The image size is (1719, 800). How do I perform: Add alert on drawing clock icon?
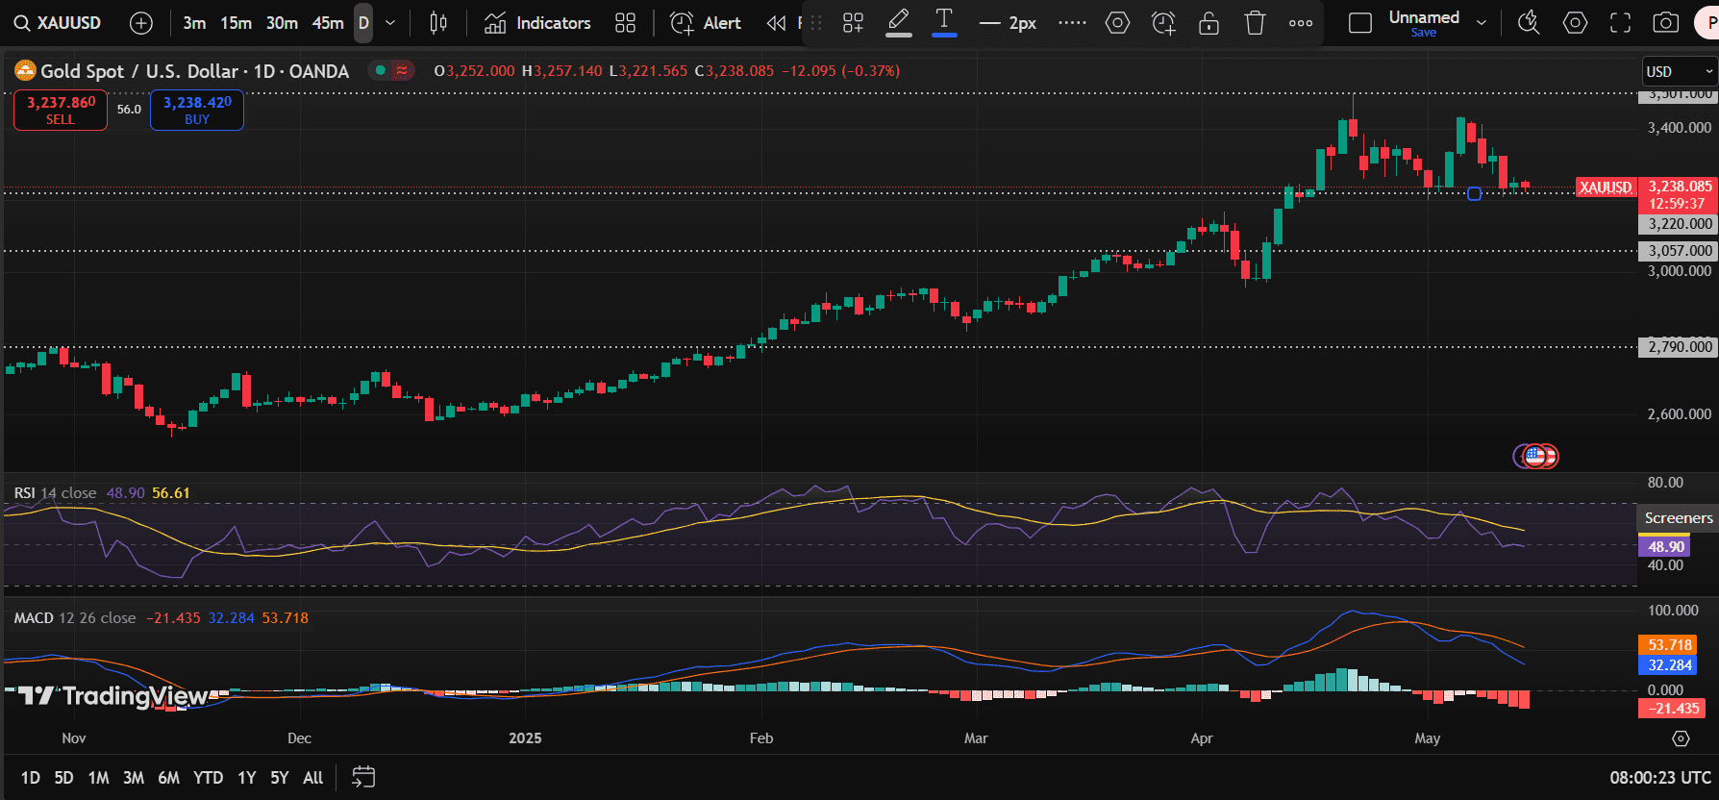pyautogui.click(x=1163, y=23)
